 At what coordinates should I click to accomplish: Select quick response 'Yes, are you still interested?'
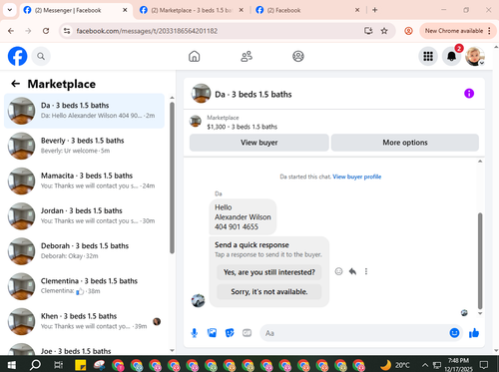click(x=269, y=272)
